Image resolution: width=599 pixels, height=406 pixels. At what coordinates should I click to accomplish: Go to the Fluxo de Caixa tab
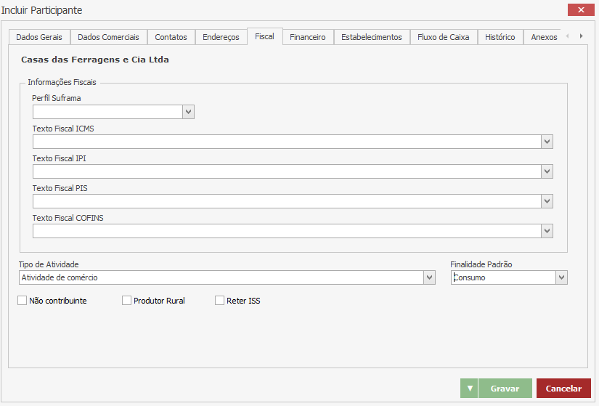click(x=443, y=37)
